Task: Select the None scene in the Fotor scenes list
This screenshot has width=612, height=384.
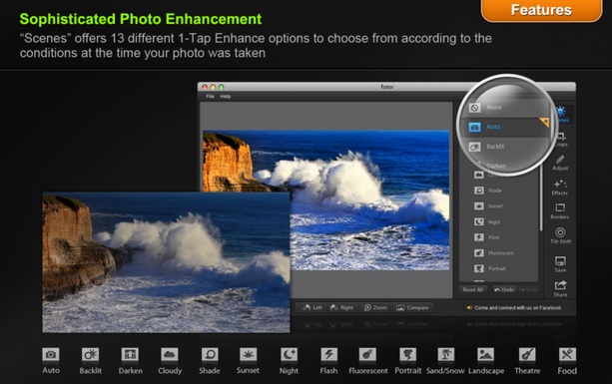Action: click(x=505, y=107)
